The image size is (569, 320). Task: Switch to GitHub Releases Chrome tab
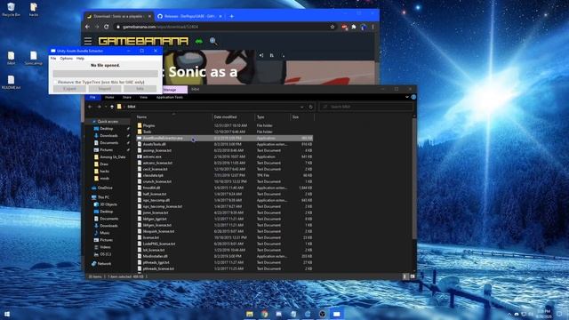tap(189, 16)
